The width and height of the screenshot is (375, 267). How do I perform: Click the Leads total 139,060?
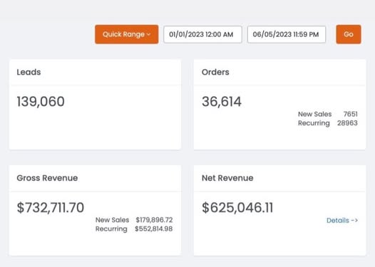[x=41, y=102]
